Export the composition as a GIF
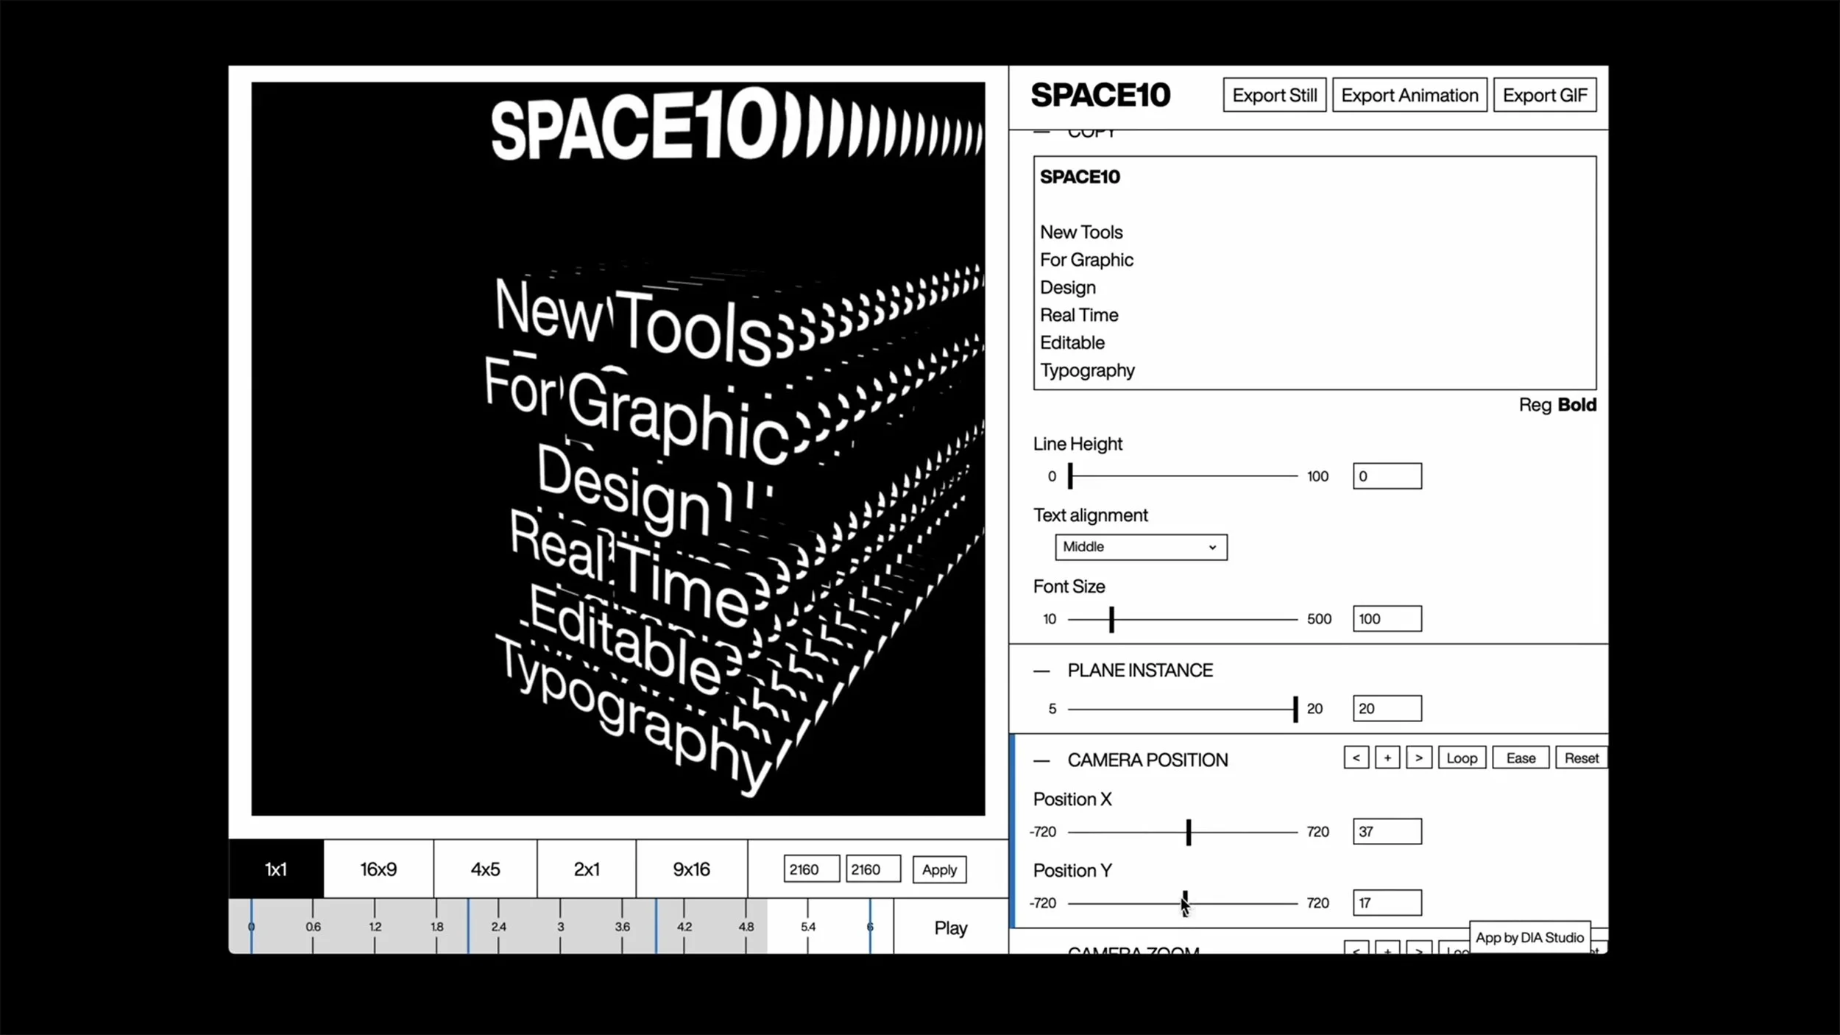The width and height of the screenshot is (1840, 1035). tap(1544, 94)
